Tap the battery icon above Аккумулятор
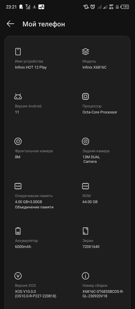Image resolution: width=135 pixels, height=309 pixels. 18,231
